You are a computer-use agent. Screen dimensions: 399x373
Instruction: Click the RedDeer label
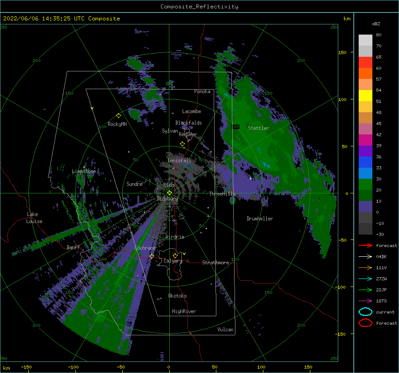[188, 134]
